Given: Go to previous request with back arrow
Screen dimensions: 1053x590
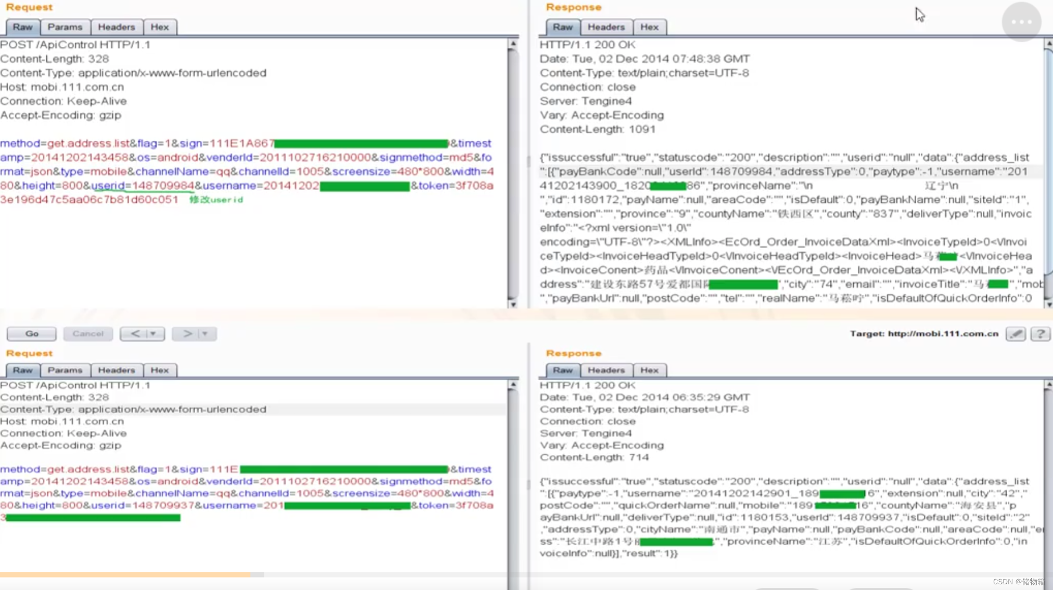Looking at the screenshot, I should click(135, 334).
